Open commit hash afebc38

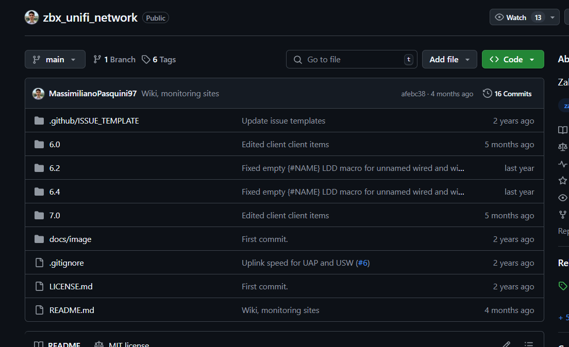413,94
